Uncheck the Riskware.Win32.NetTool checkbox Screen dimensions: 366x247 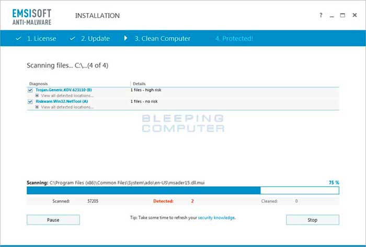pyautogui.click(x=30, y=102)
